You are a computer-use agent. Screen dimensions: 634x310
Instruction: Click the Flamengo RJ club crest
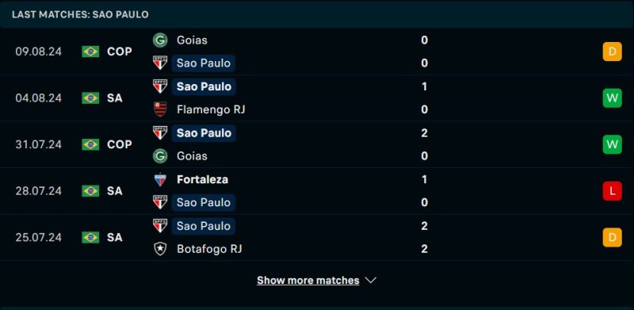pyautogui.click(x=160, y=109)
